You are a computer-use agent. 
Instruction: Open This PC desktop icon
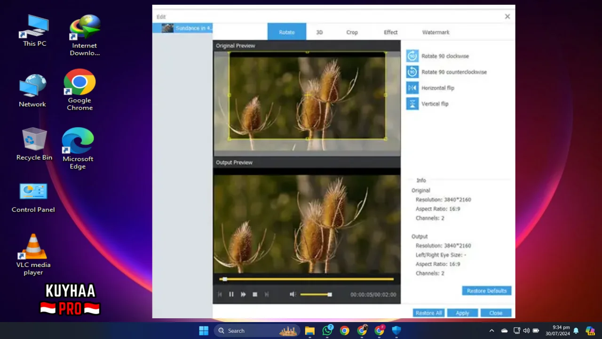point(35,31)
